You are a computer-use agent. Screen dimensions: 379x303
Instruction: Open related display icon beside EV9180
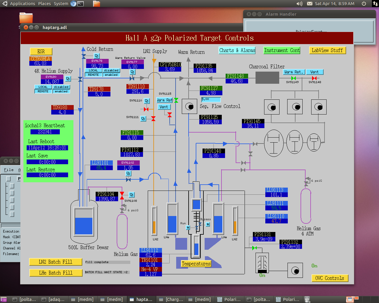point(68,79)
